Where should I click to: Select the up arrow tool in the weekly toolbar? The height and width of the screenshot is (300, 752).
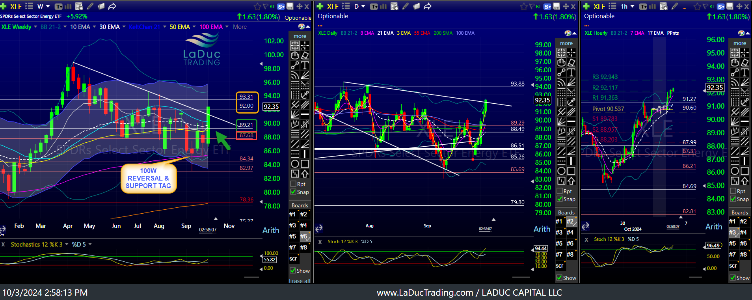(x=305, y=173)
